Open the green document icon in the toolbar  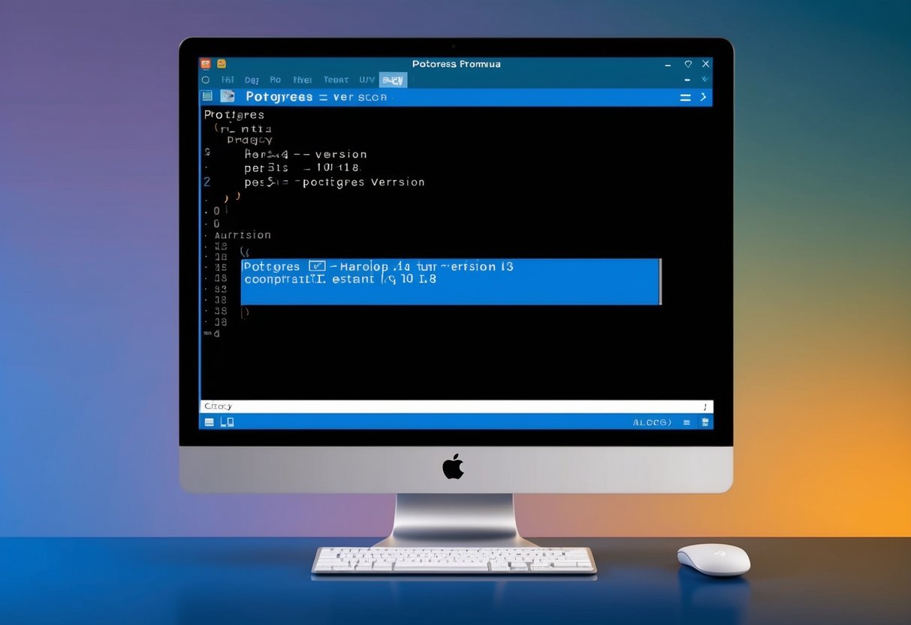coord(207,96)
